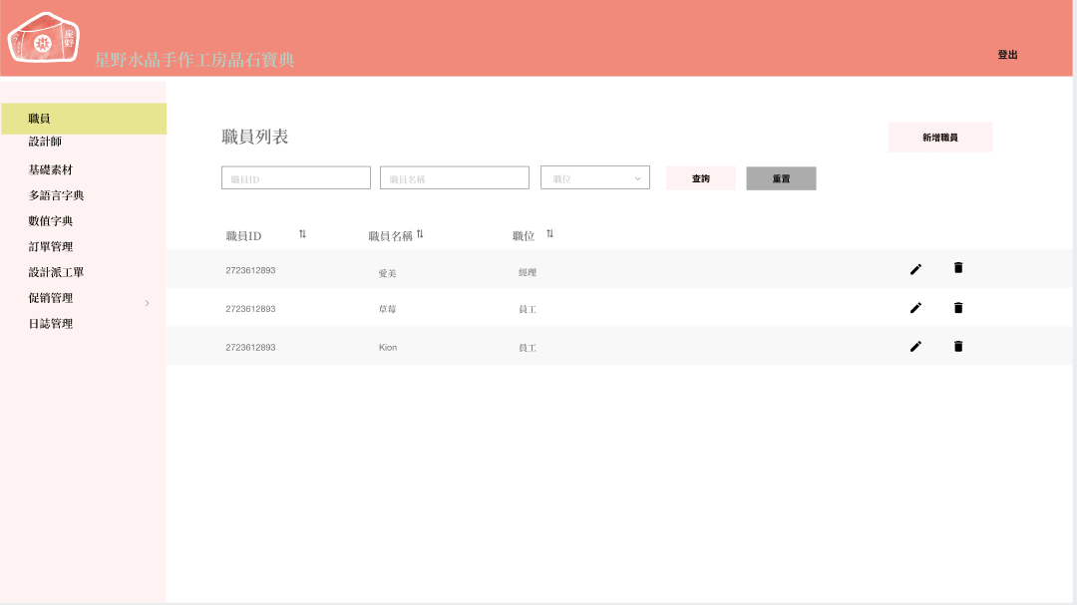Open the 職位 filter dropdown
This screenshot has height=605, width=1077.
coord(595,178)
